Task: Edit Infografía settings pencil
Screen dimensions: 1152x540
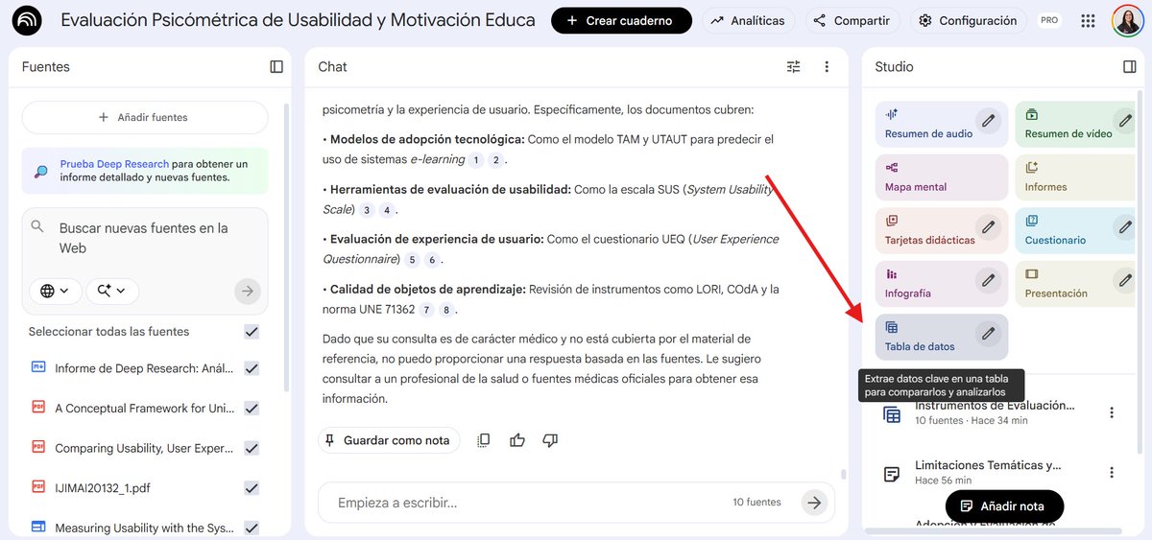Action: [988, 280]
